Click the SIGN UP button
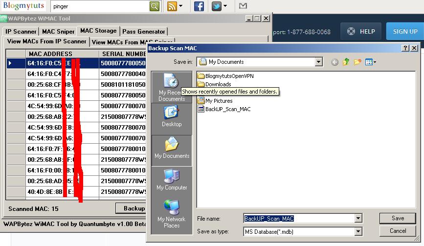The height and width of the screenshot is (246, 424). (x=405, y=31)
